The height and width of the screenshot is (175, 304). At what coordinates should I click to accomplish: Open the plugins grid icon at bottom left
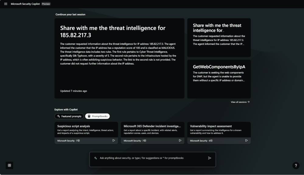tap(9, 165)
